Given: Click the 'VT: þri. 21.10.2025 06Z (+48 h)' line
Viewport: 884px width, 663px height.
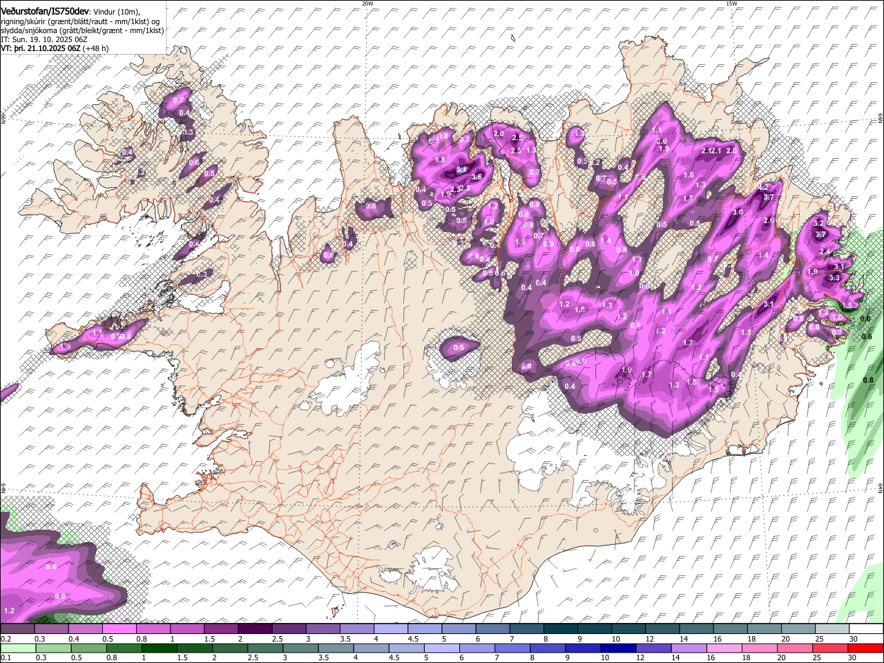Looking at the screenshot, I should coord(55,49).
